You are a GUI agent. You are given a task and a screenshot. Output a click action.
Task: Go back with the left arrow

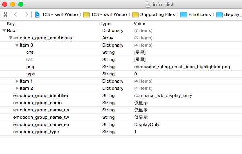15,14
